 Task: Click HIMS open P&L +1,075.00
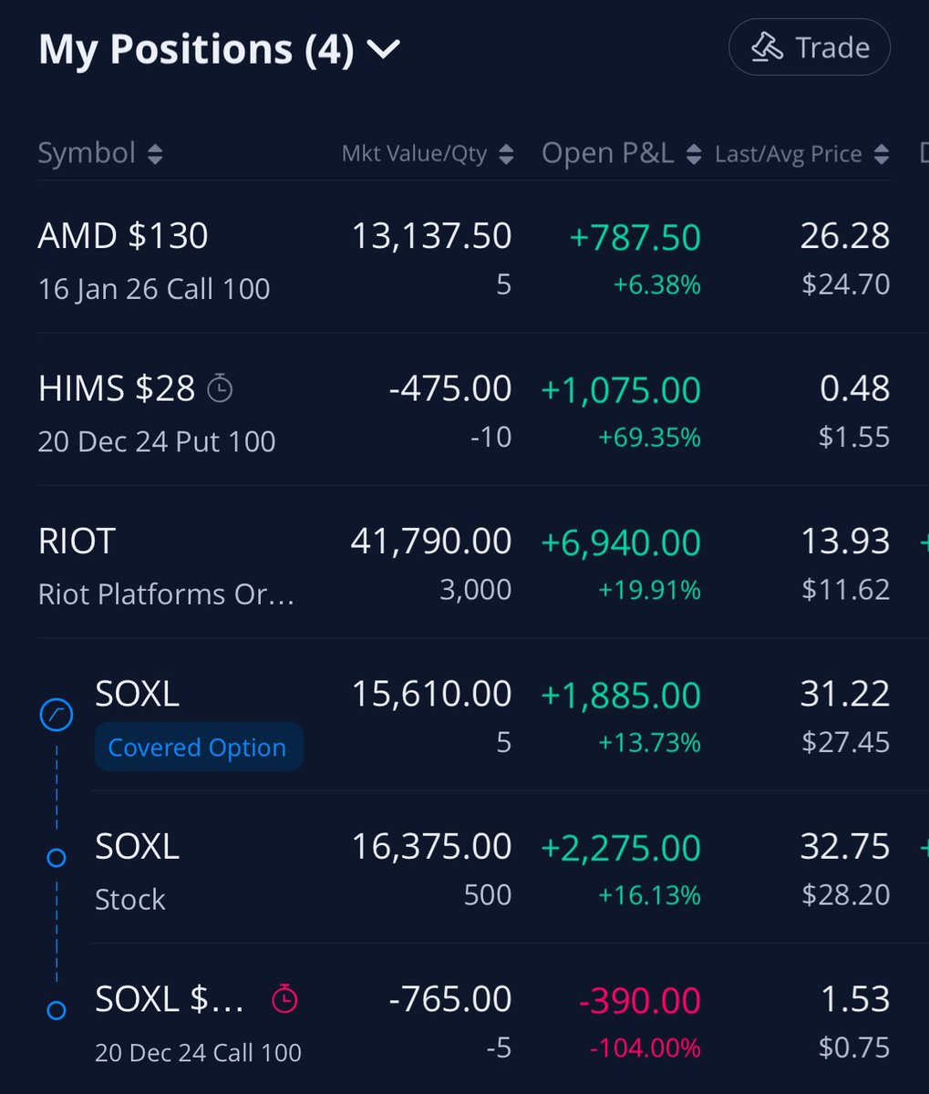621,389
